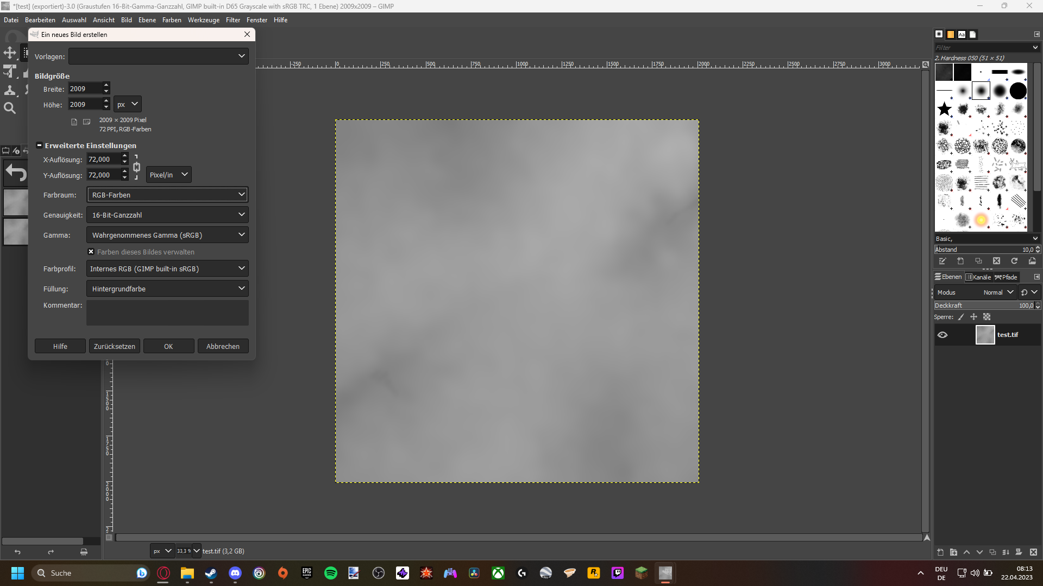Viewport: 1043px width, 586px height.
Task: Select the landscape orientation icon
Action: pos(86,122)
